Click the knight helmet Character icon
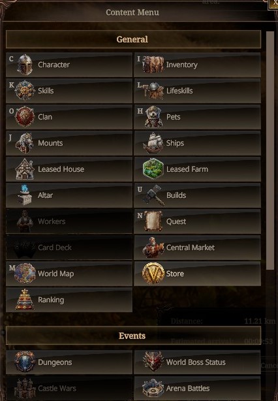The width and height of the screenshot is (278, 401). tap(25, 65)
